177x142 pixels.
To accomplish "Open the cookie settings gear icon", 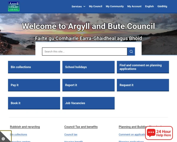I will [x=3, y=139].
